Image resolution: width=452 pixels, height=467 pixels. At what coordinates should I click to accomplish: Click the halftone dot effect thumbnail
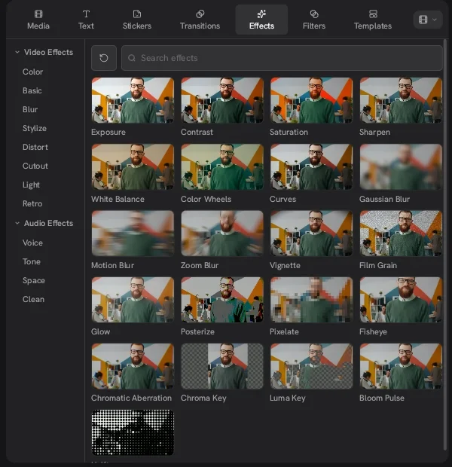(x=133, y=432)
